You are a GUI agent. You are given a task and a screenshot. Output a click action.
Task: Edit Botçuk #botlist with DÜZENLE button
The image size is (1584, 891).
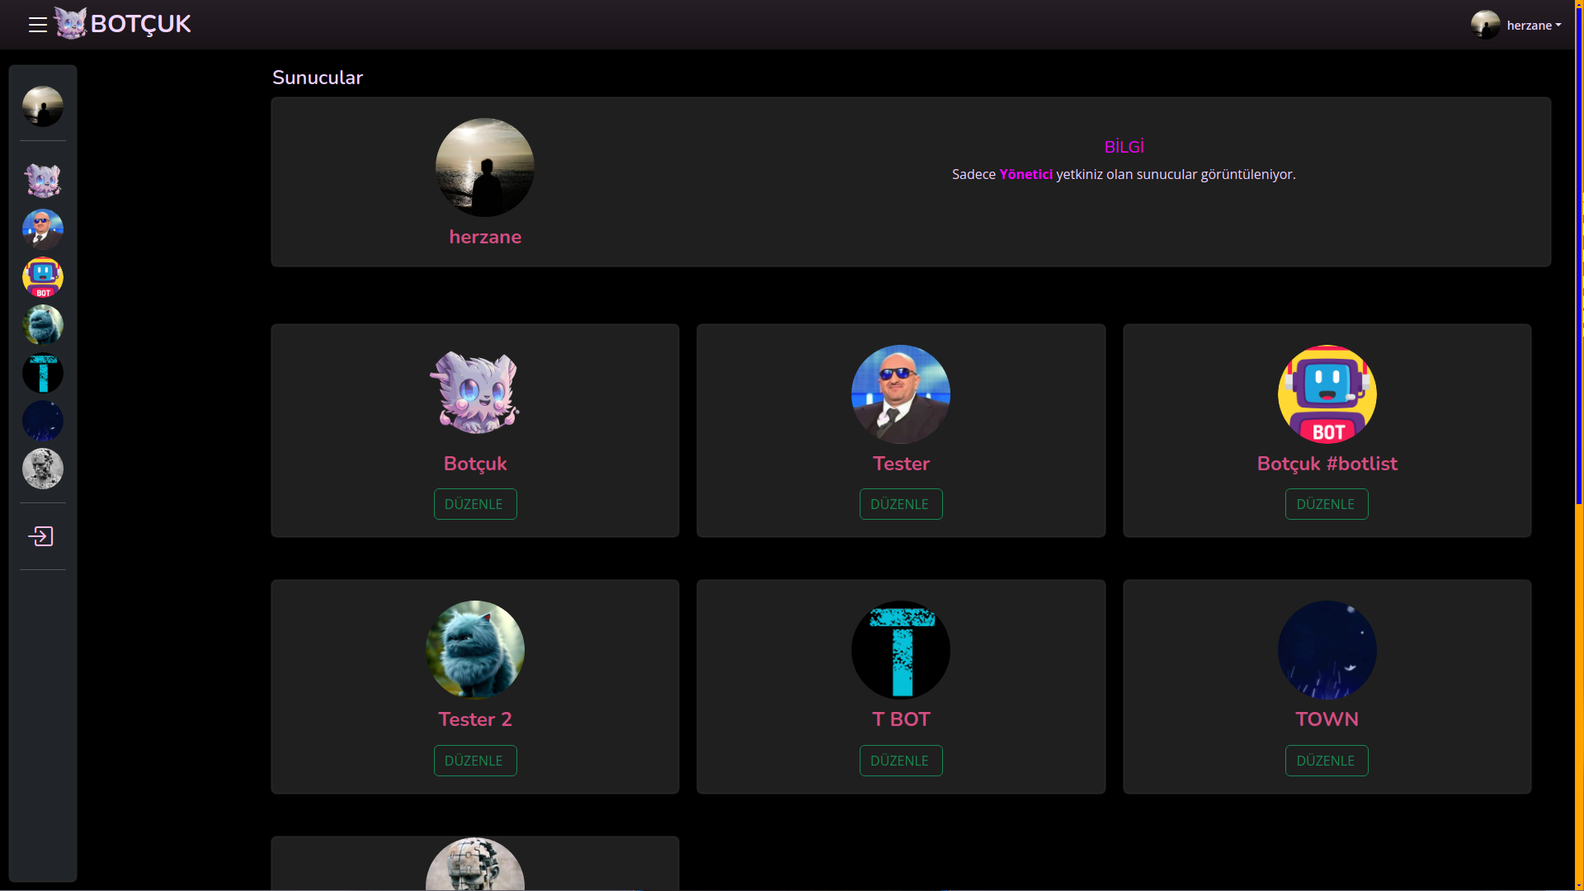(1326, 504)
